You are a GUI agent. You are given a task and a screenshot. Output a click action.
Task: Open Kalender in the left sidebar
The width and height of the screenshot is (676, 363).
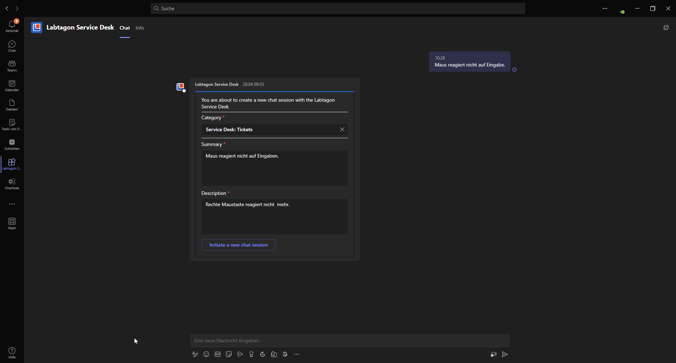tap(12, 85)
